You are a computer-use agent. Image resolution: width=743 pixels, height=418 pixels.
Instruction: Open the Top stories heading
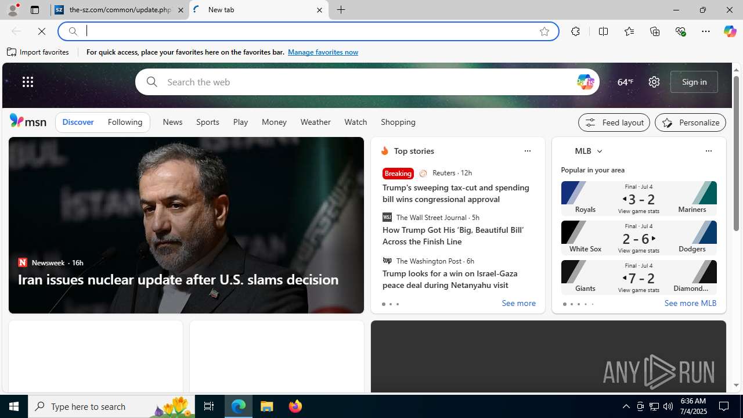[414, 151]
